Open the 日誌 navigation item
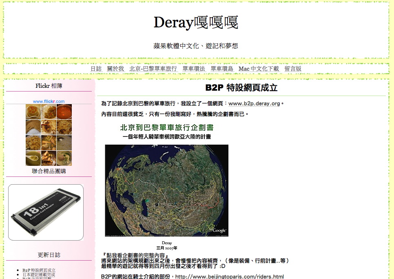Image resolution: width=394 pixels, height=279 pixels. 96,69
